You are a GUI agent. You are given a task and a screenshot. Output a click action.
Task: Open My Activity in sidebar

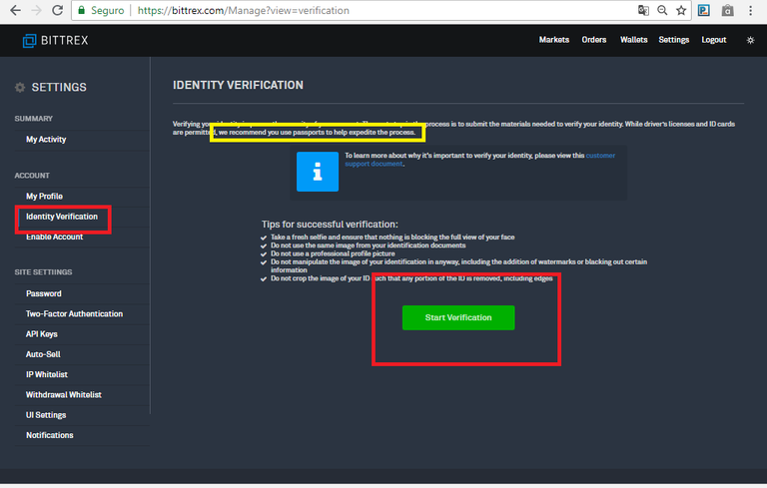(x=46, y=140)
